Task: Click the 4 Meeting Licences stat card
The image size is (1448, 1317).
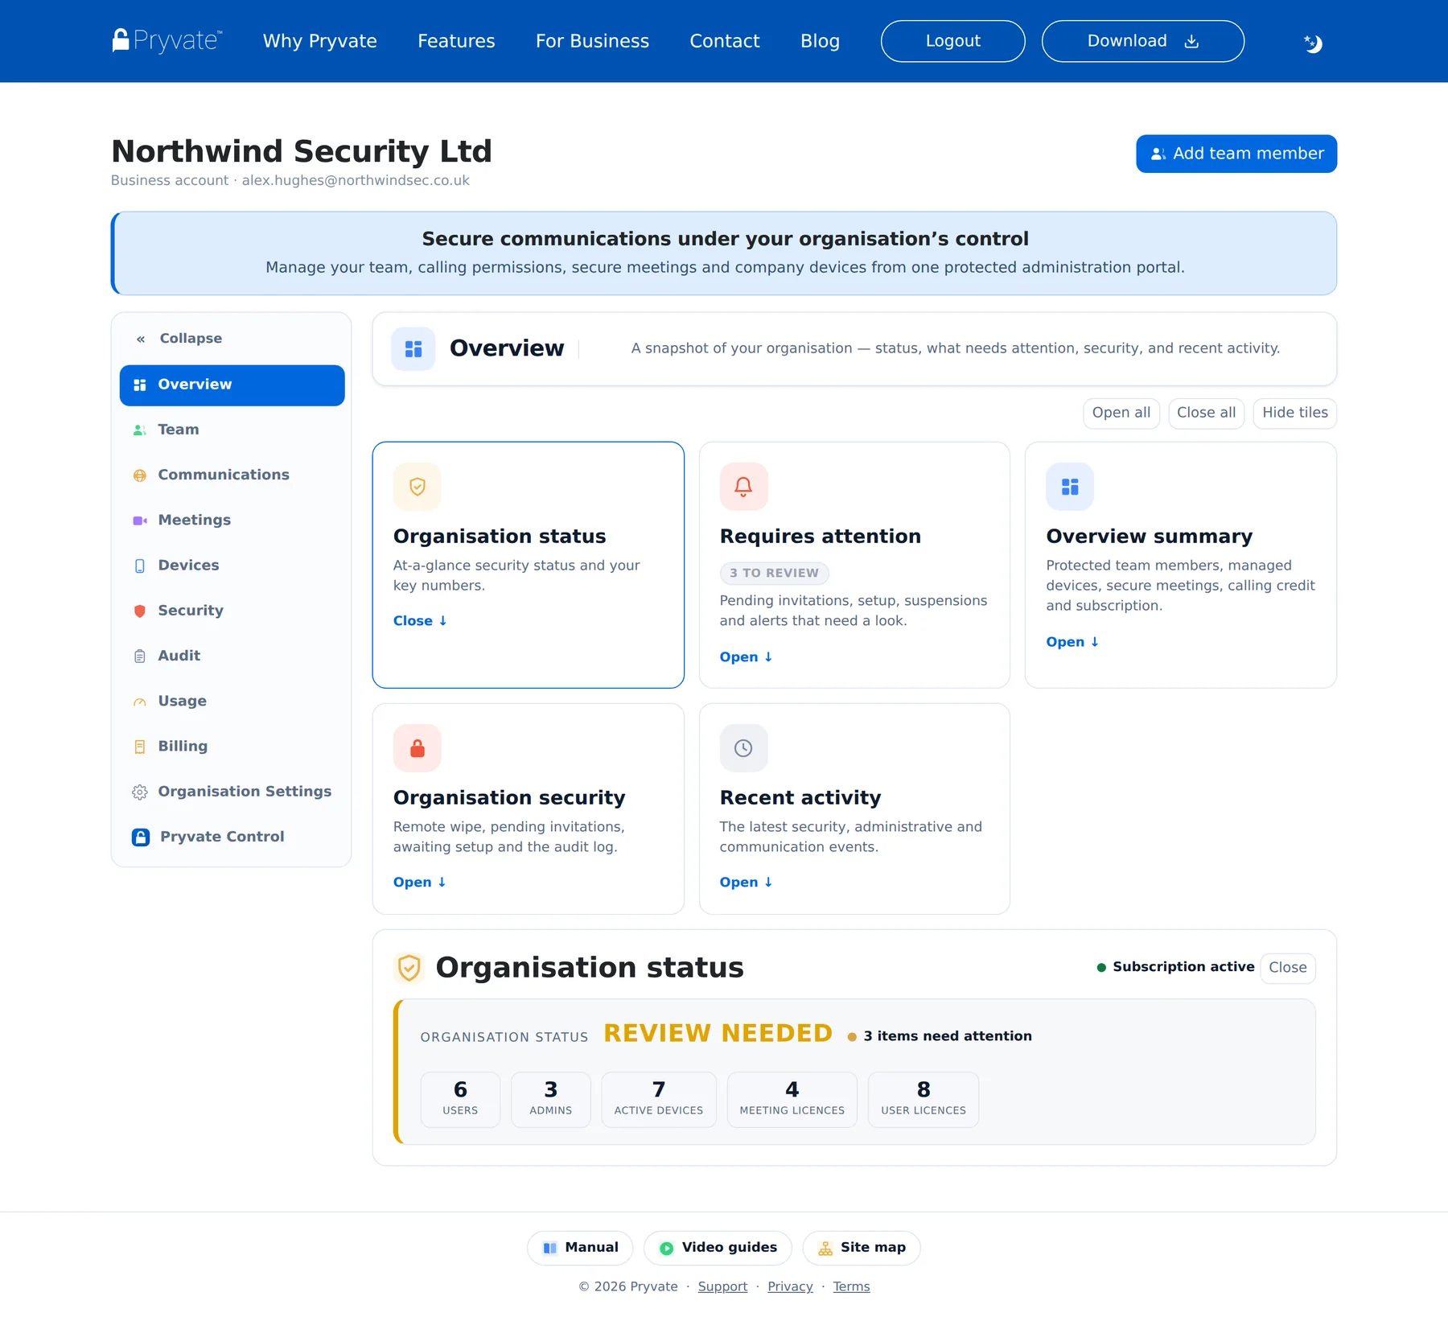Action: 792,1100
